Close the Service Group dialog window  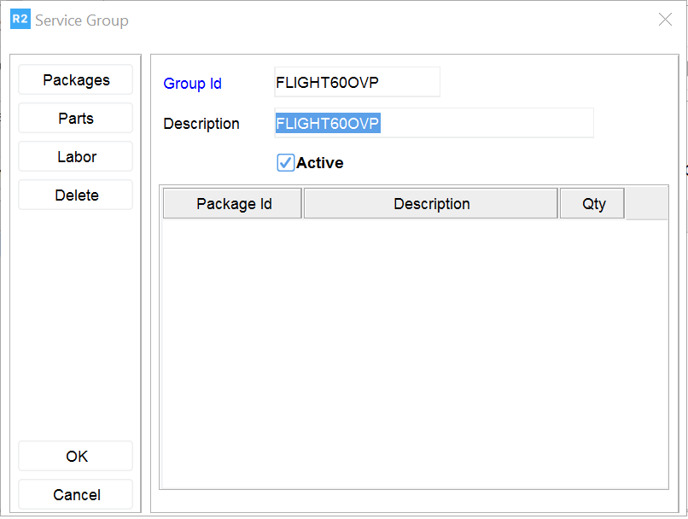point(665,20)
